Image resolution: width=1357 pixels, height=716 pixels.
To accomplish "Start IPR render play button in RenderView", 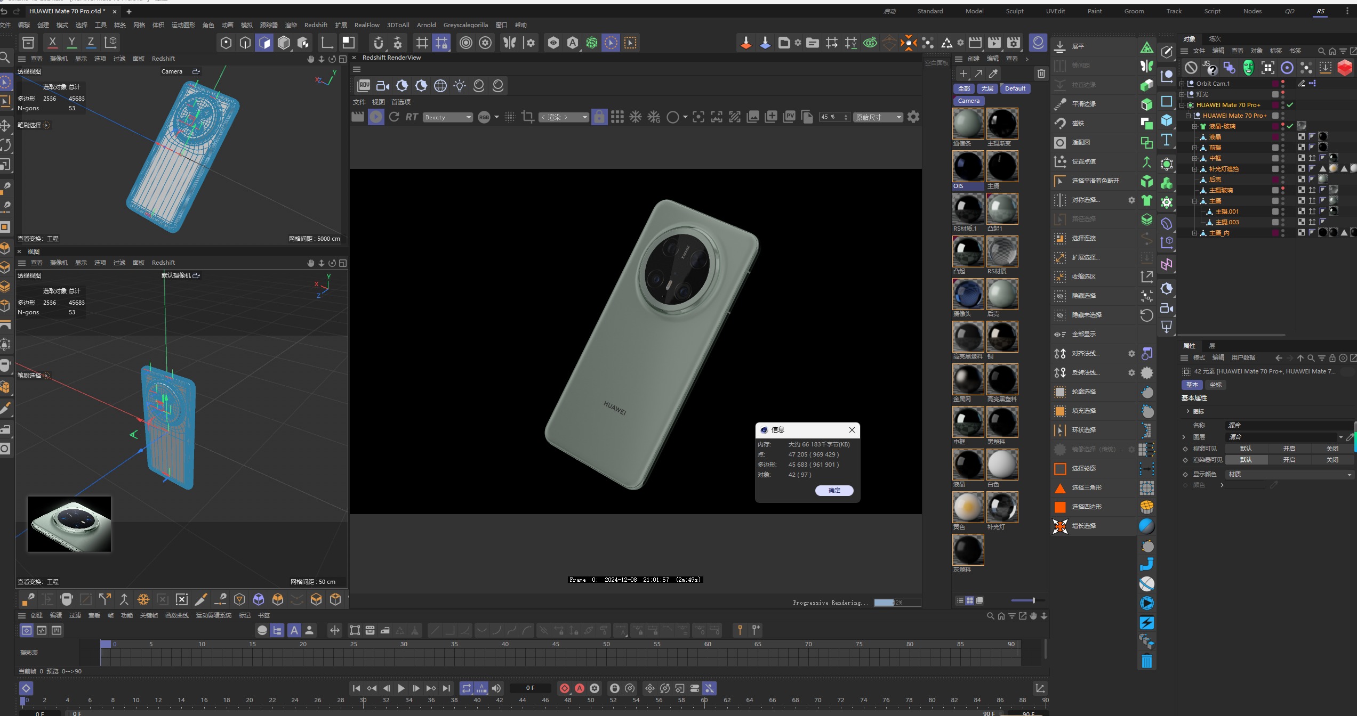I will tap(376, 117).
